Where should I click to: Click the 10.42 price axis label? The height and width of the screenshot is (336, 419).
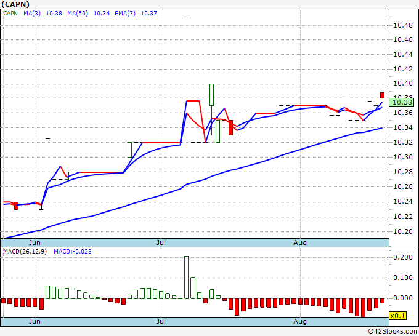403,69
